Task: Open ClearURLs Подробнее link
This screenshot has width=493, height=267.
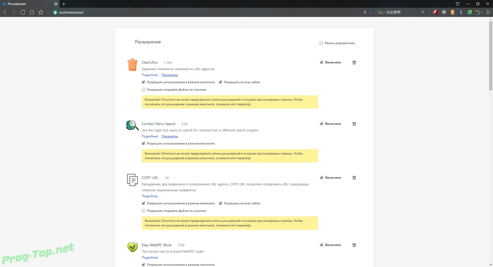Action: pos(150,75)
